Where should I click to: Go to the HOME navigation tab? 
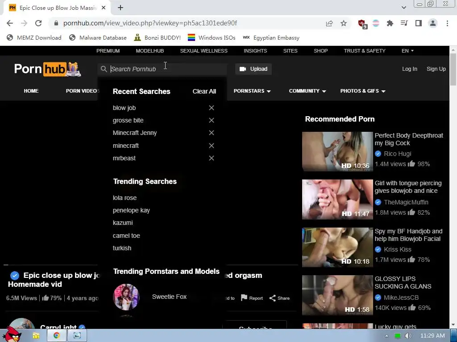pyautogui.click(x=31, y=91)
